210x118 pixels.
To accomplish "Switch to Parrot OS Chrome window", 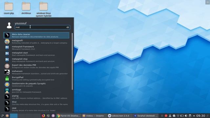I will point(69,116).
